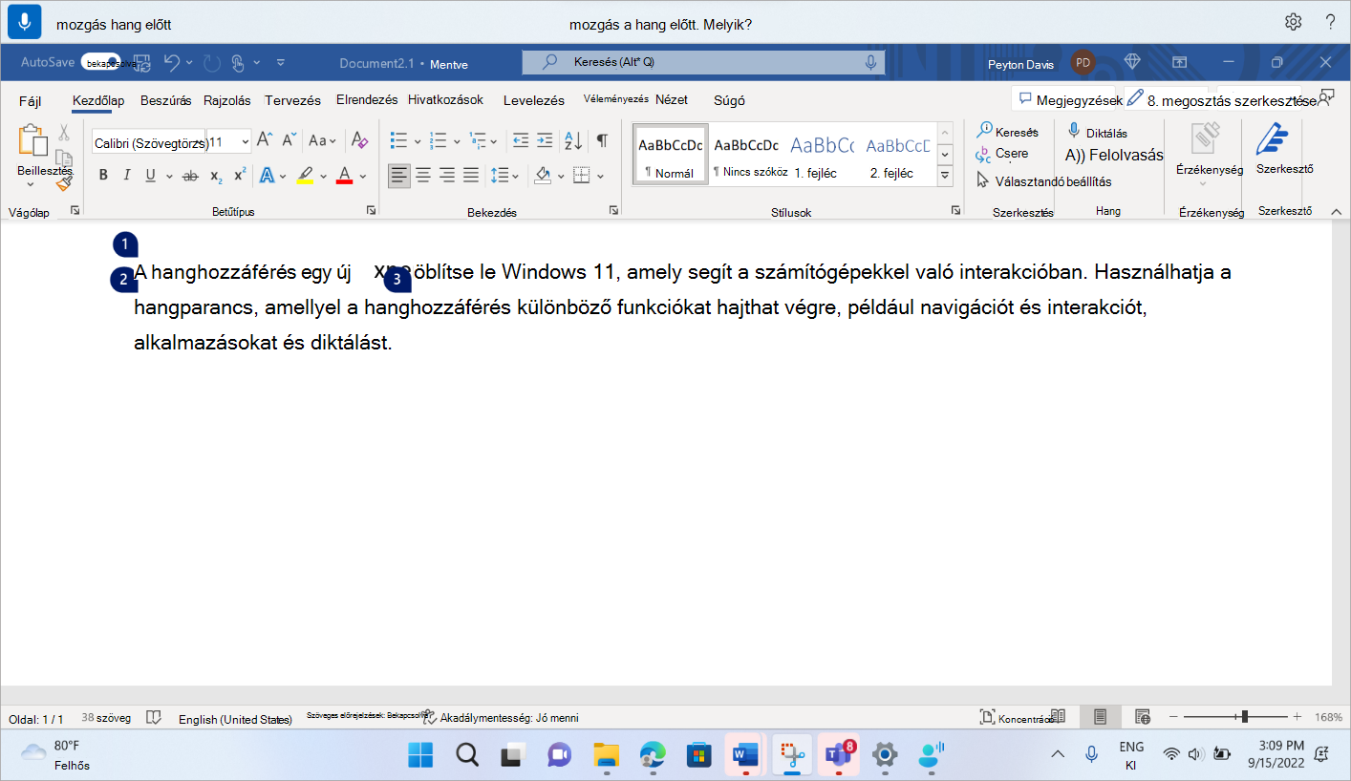This screenshot has height=781, width=1351.
Task: Open Peyton Davis account avatar
Action: pos(1083,62)
